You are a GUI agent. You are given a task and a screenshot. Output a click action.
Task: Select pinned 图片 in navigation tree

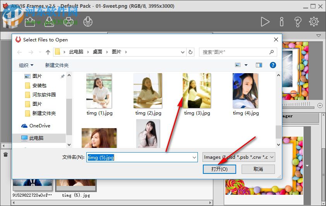coord(37,76)
